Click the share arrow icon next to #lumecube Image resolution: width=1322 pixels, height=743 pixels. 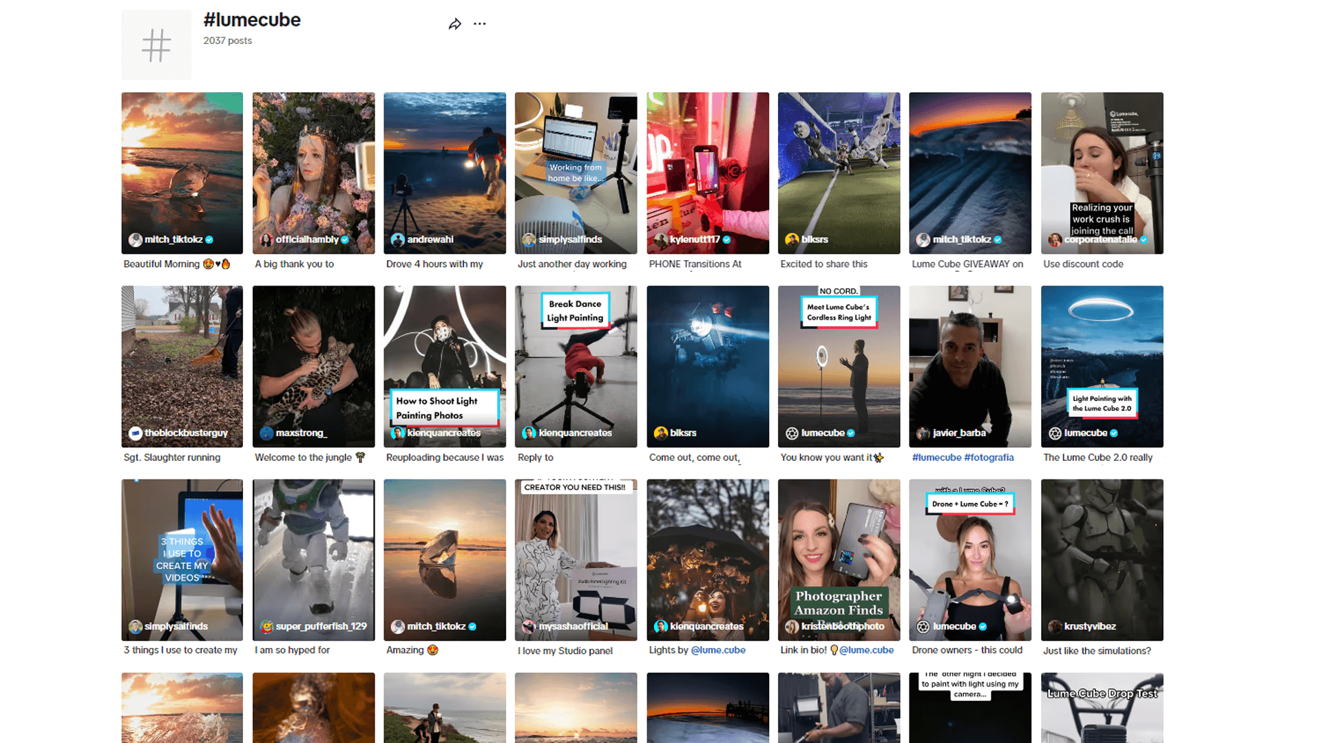pyautogui.click(x=454, y=24)
